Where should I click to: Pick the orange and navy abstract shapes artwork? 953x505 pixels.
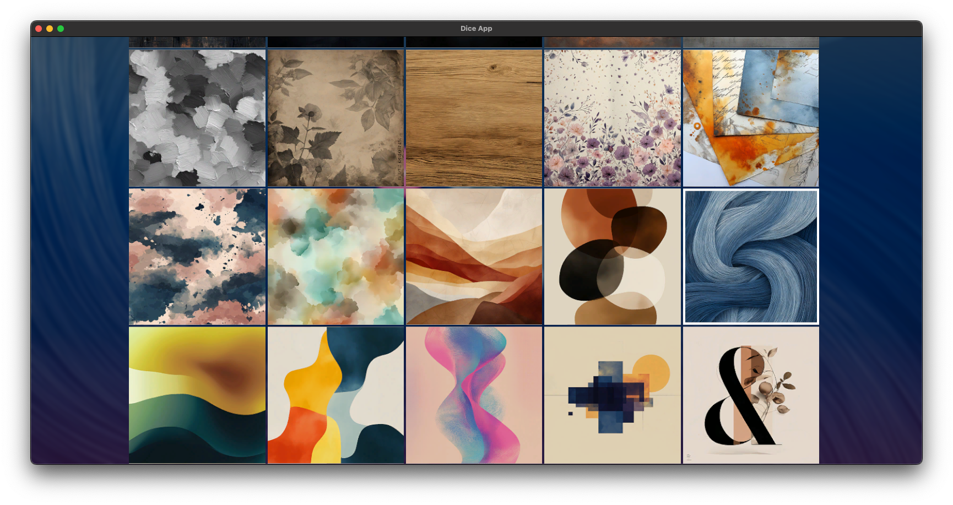335,395
